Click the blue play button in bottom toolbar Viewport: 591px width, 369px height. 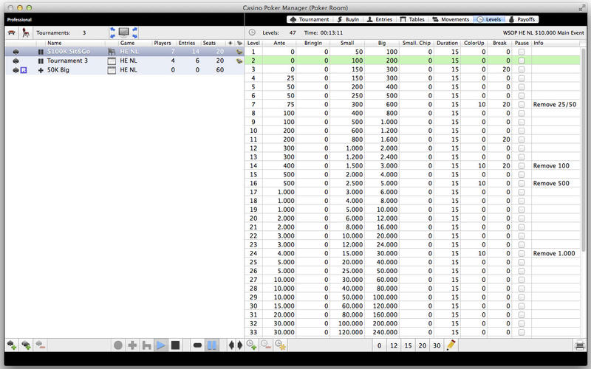point(161,345)
